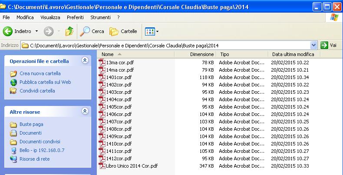Image resolution: width=343 pixels, height=175 pixels.
Task: Open the Indietro history dropdown arrow
Action: click(37, 31)
